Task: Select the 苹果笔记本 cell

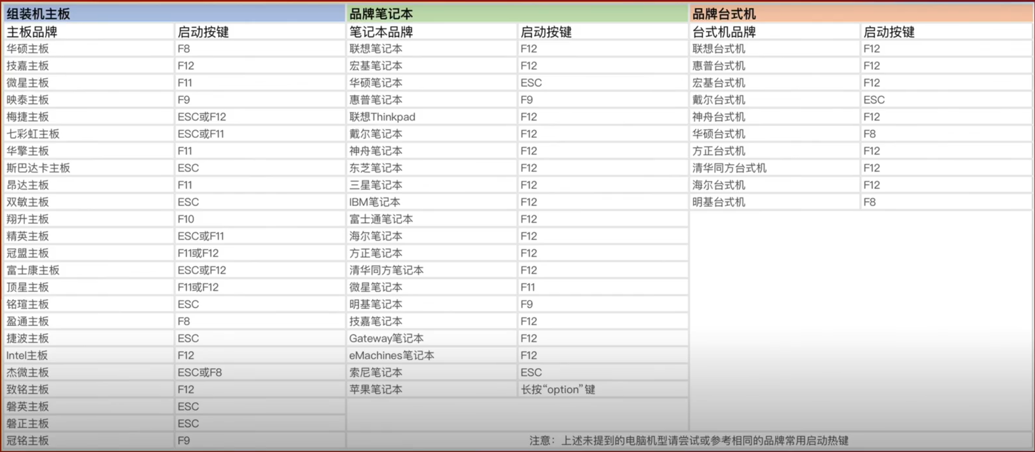Action: 375,390
